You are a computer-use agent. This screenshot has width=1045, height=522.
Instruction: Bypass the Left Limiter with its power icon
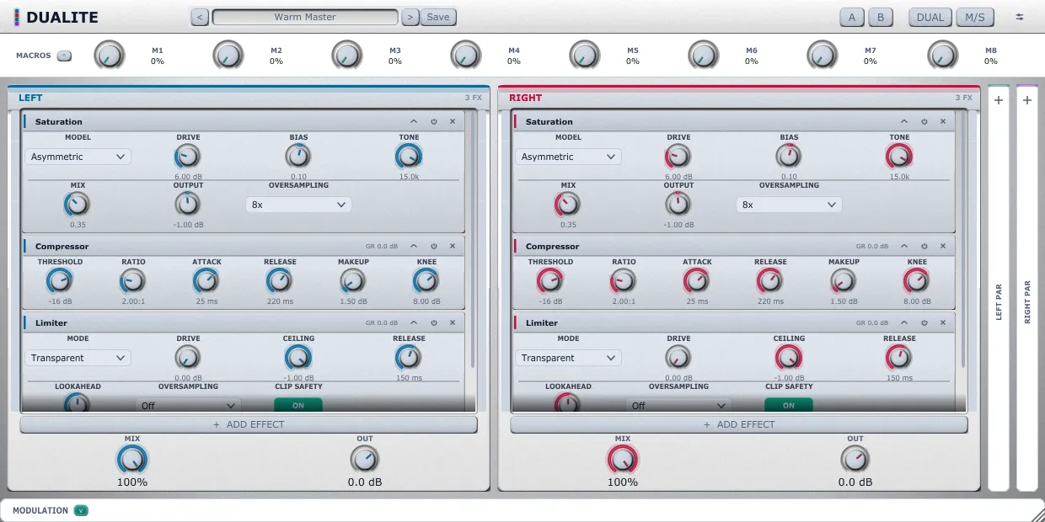[434, 322]
